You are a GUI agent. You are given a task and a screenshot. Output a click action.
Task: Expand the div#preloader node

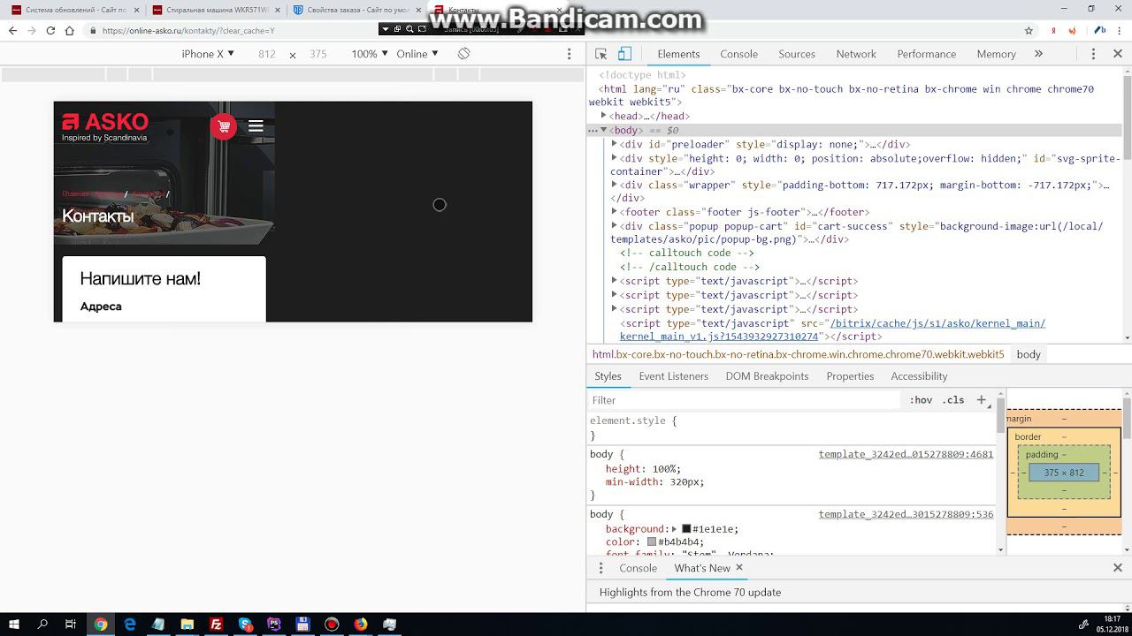click(615, 144)
